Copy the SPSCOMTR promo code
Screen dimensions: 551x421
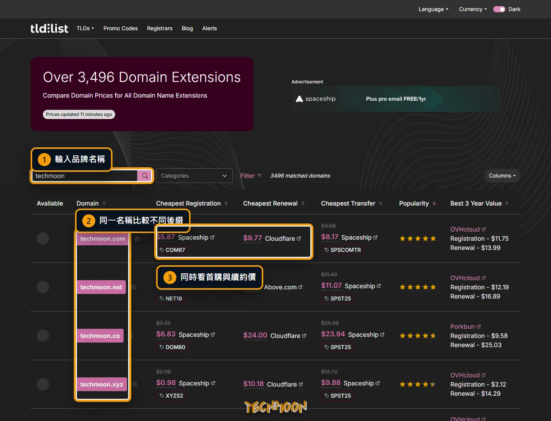[x=343, y=250]
